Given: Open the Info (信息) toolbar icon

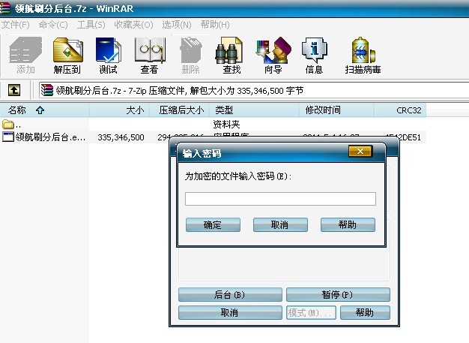Looking at the screenshot, I should (x=314, y=56).
